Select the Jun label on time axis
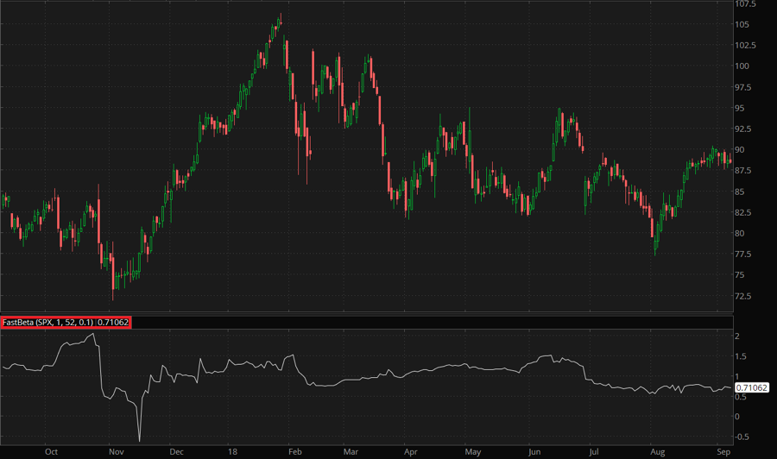Viewport: 777px width, 459px height. point(535,450)
